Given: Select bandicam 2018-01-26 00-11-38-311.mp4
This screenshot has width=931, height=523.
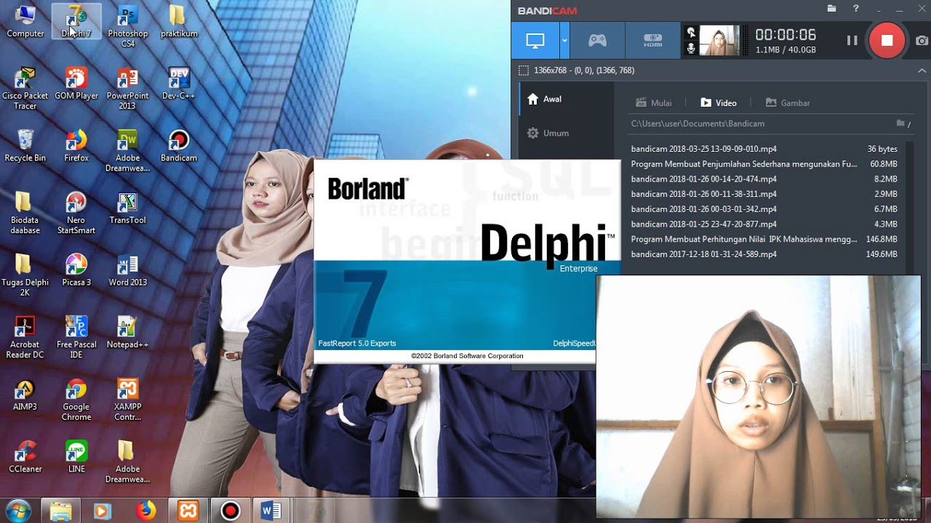Looking at the screenshot, I should pos(764,194).
